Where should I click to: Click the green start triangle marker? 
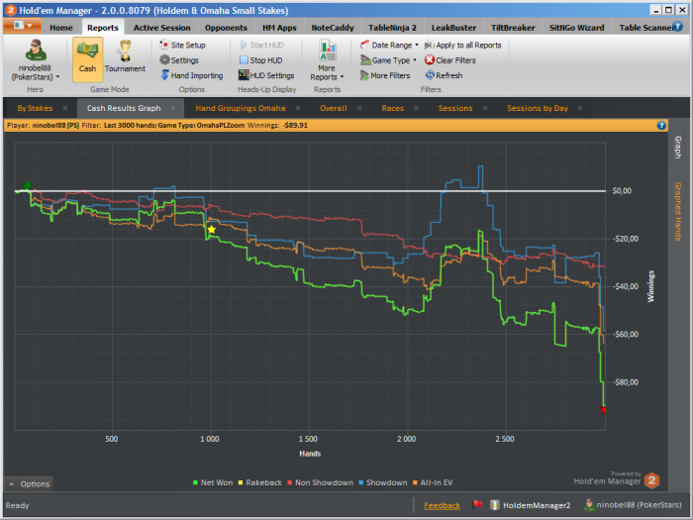pos(28,184)
